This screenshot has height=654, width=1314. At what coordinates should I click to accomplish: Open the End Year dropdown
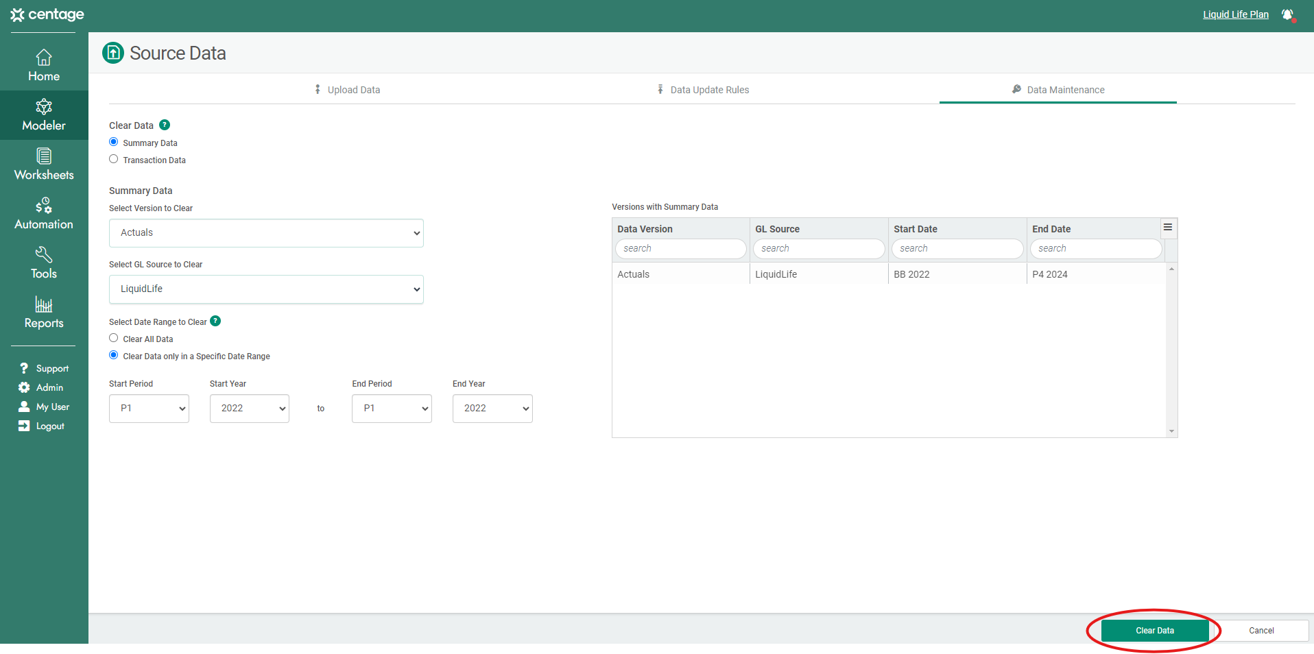(492, 409)
